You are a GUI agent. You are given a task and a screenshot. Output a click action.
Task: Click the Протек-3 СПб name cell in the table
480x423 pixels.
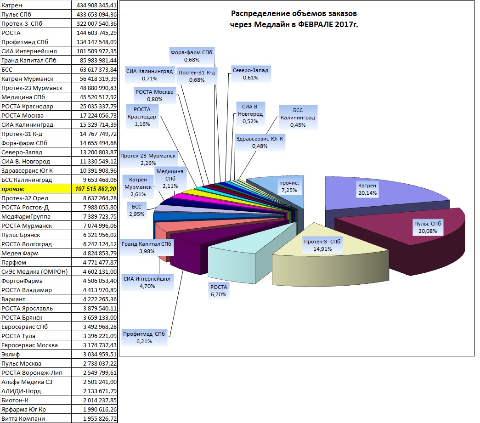coord(35,23)
